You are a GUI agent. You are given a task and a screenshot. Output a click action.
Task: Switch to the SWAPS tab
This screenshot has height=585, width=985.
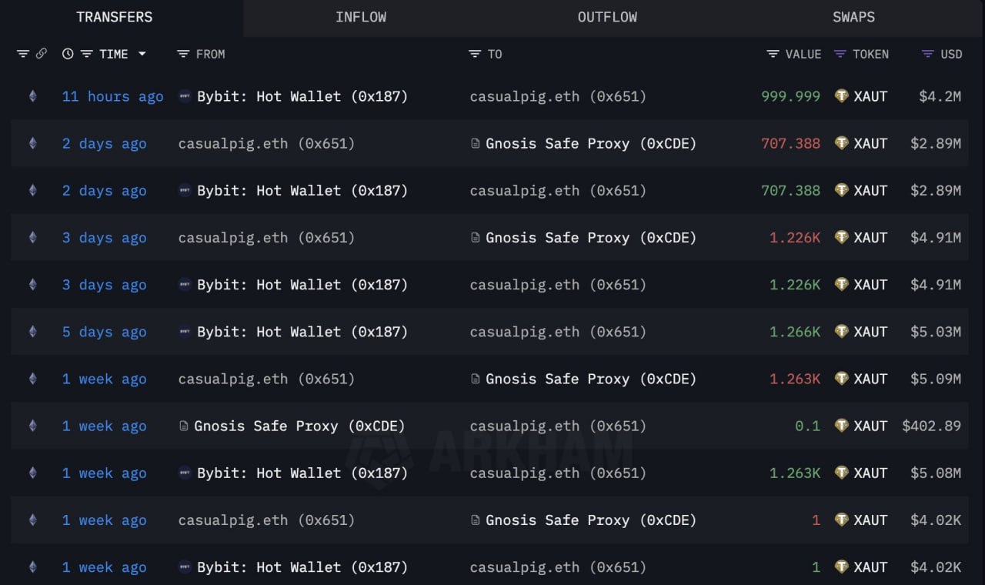853,17
